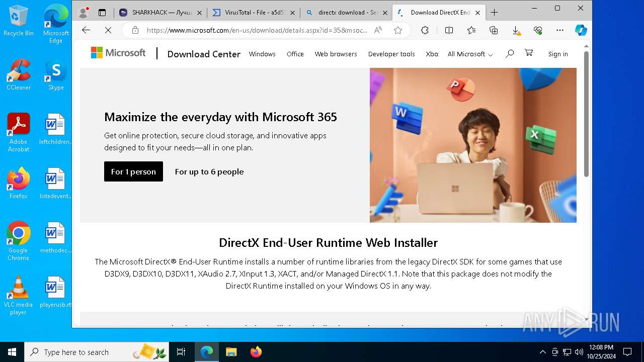Open a new browser tab
This screenshot has height=362, width=644.
pyautogui.click(x=494, y=13)
